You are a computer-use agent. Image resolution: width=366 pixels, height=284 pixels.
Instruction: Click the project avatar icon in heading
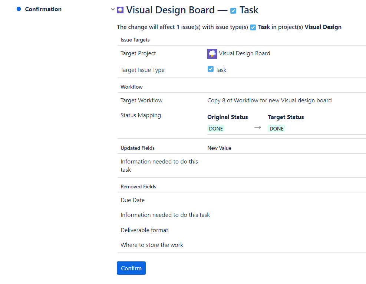point(120,10)
